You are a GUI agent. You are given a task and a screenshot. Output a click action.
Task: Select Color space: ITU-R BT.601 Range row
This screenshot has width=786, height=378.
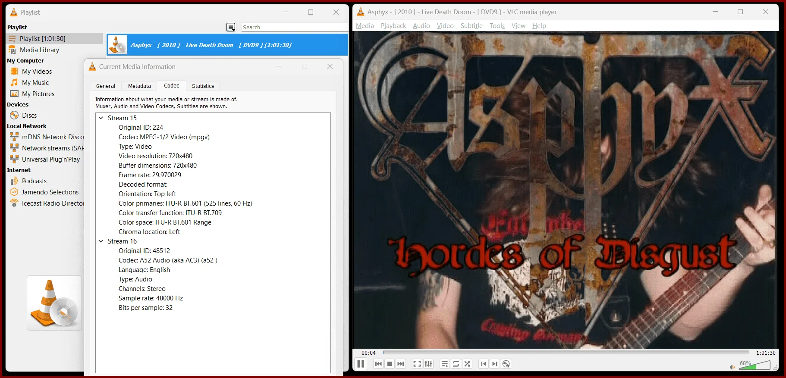[165, 222]
